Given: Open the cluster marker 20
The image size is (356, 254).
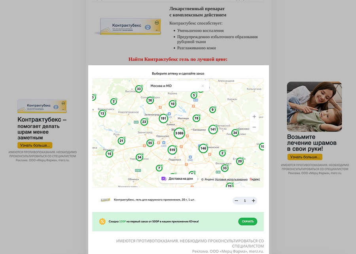Looking at the screenshot, I should pos(240,161).
